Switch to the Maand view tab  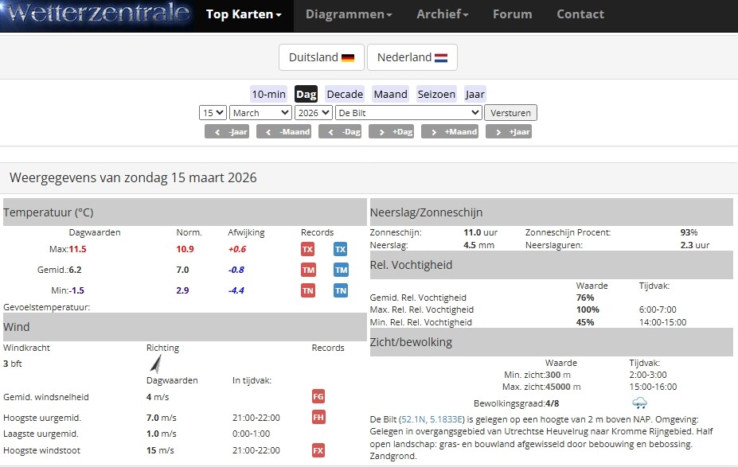390,94
